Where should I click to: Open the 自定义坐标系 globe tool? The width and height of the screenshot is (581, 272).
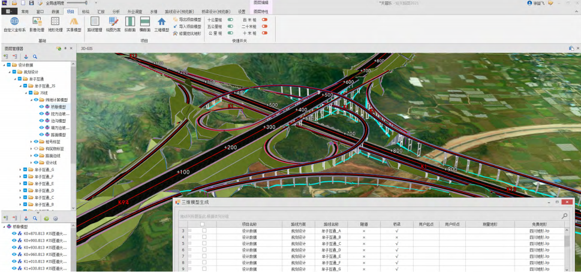(x=14, y=22)
